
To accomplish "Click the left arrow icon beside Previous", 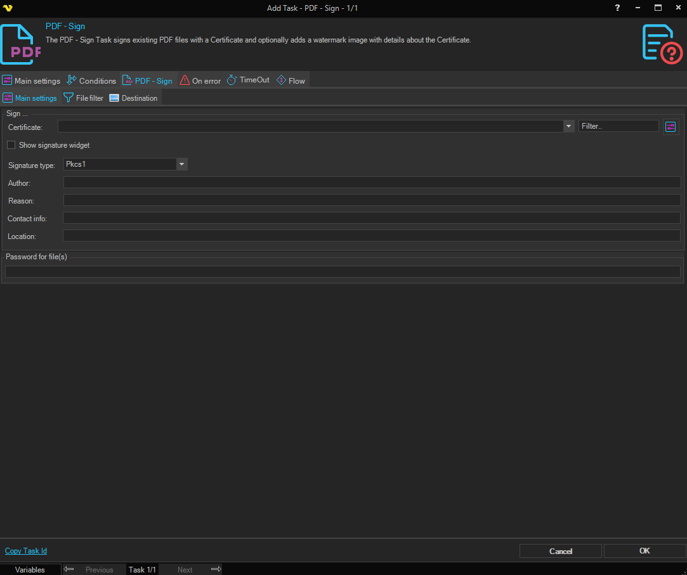I will coord(69,569).
